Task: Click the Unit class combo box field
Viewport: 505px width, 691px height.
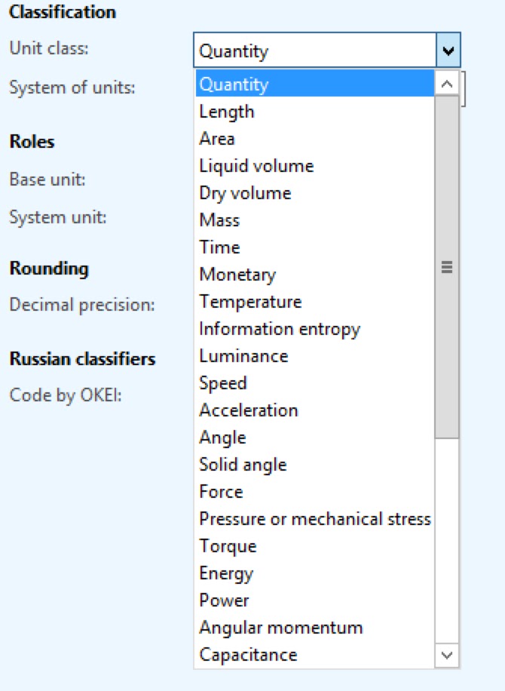Action: (314, 51)
